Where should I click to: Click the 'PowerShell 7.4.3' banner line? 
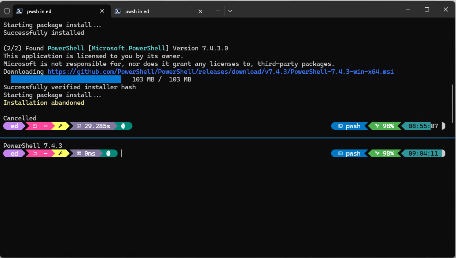[x=33, y=145]
